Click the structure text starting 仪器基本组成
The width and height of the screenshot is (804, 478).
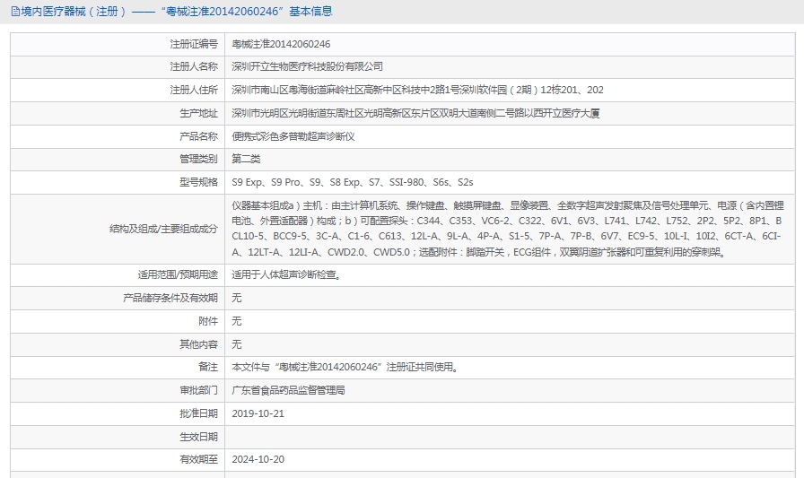[x=508, y=229]
